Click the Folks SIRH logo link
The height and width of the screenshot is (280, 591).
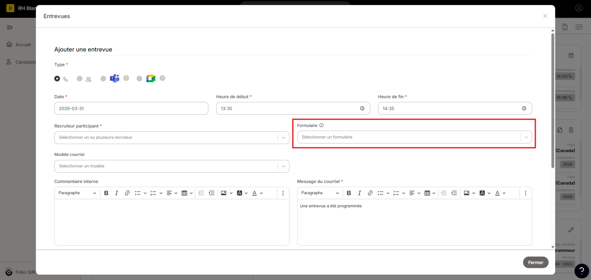point(20,272)
